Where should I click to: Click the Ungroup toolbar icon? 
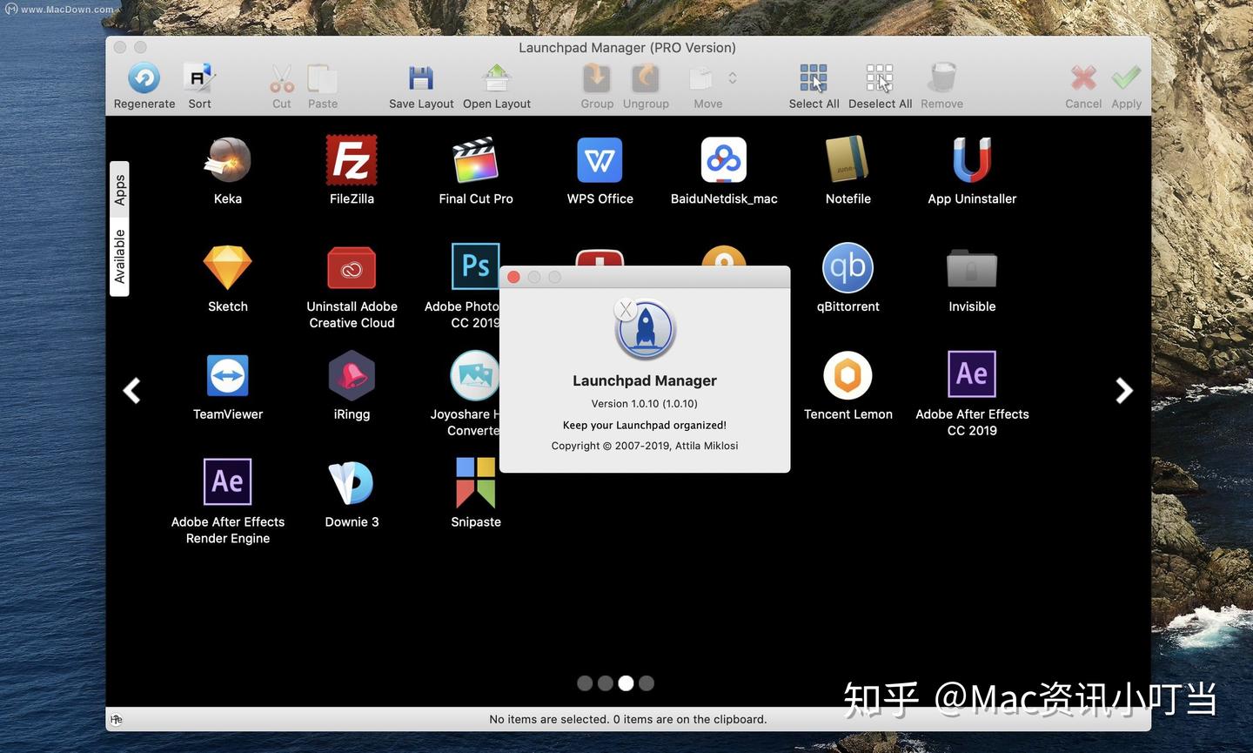[646, 78]
